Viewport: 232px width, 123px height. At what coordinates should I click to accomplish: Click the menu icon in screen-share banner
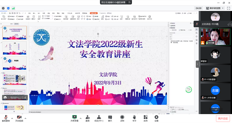(129, 2)
